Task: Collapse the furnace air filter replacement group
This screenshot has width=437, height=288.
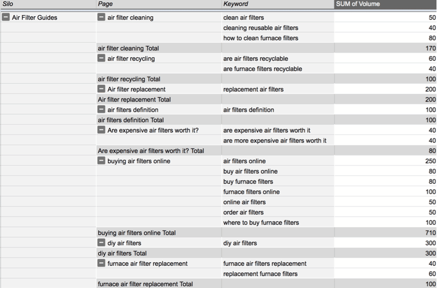Action: [x=101, y=263]
